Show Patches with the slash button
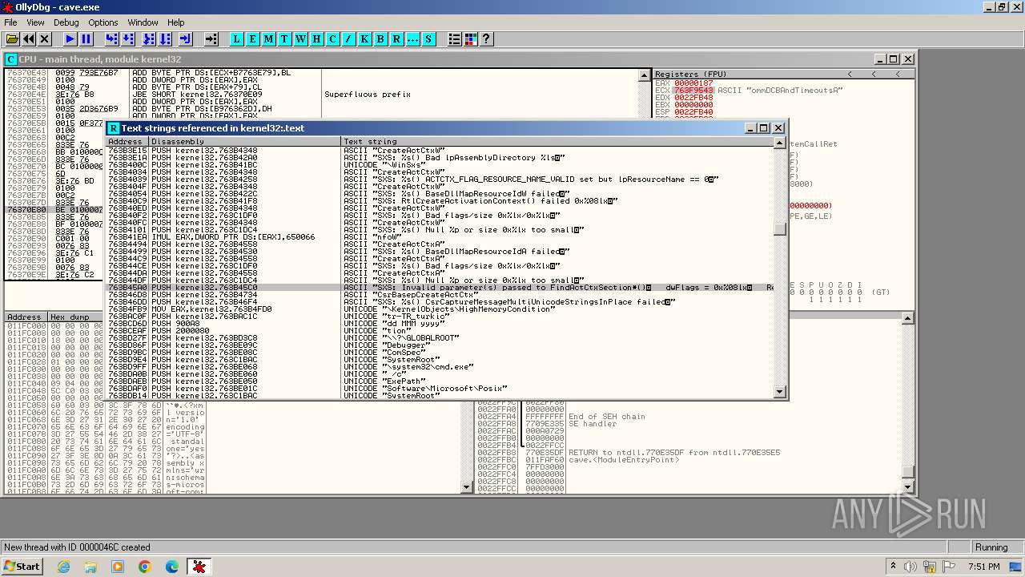 click(x=349, y=38)
